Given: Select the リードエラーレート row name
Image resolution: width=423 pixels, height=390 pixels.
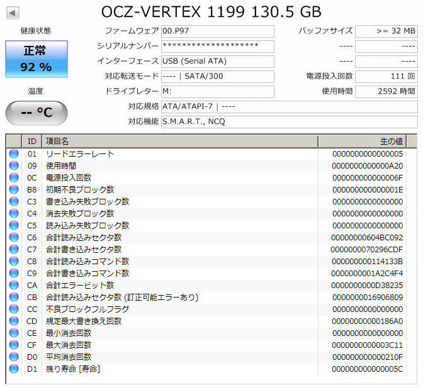Looking at the screenshot, I should click(x=80, y=153).
